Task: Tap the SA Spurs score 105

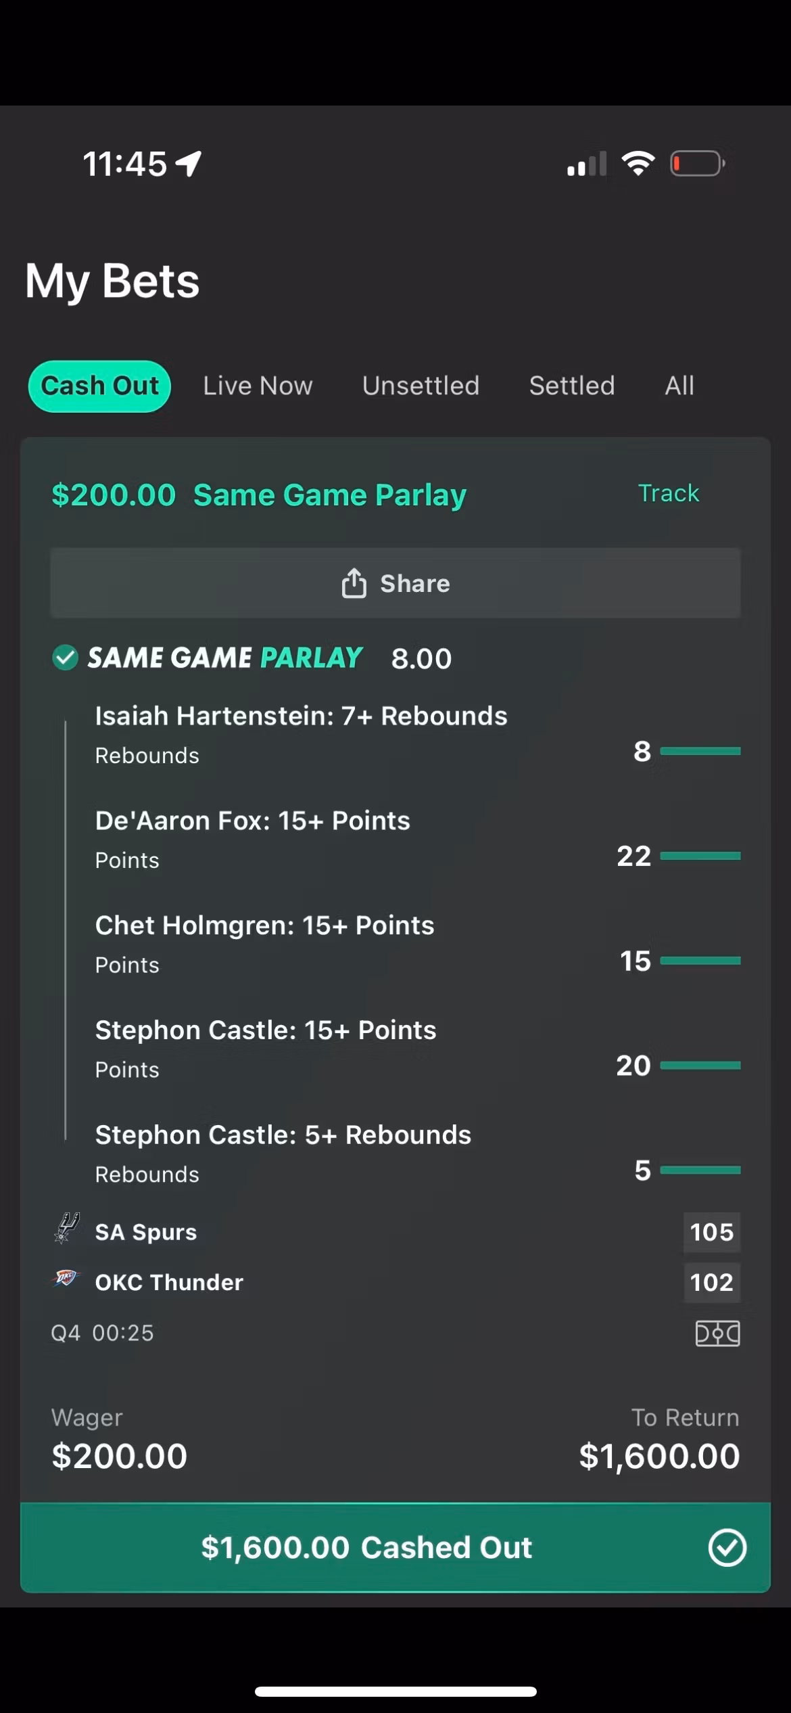Action: [x=711, y=1232]
